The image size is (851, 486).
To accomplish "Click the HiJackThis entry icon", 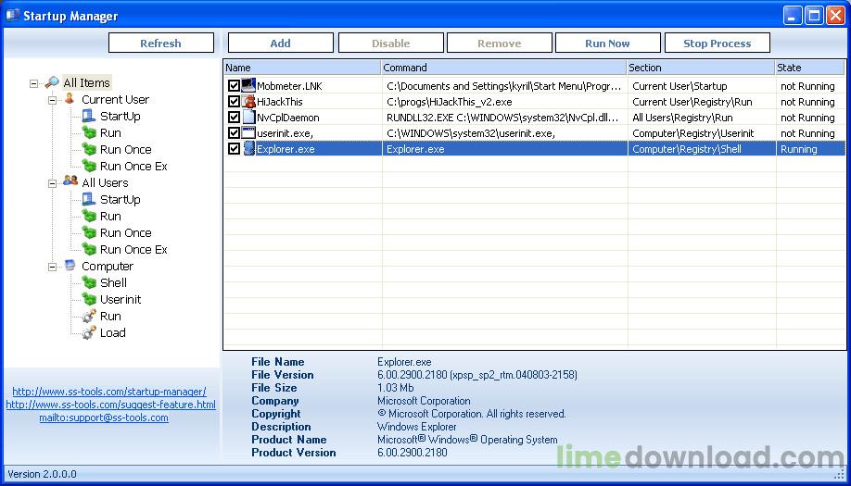I will point(248,102).
